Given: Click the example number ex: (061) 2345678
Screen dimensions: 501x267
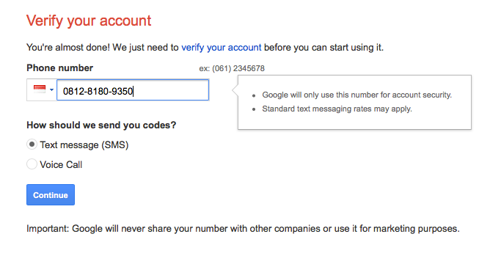Looking at the screenshot, I should coord(232,68).
